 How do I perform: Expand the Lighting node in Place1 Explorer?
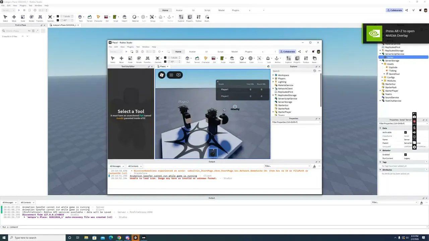(x=273, y=82)
